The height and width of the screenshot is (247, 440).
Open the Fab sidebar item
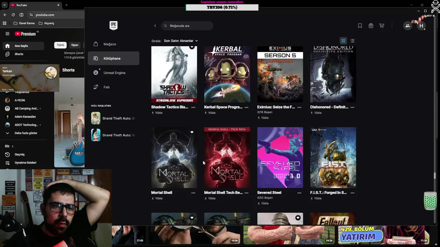(x=113, y=87)
